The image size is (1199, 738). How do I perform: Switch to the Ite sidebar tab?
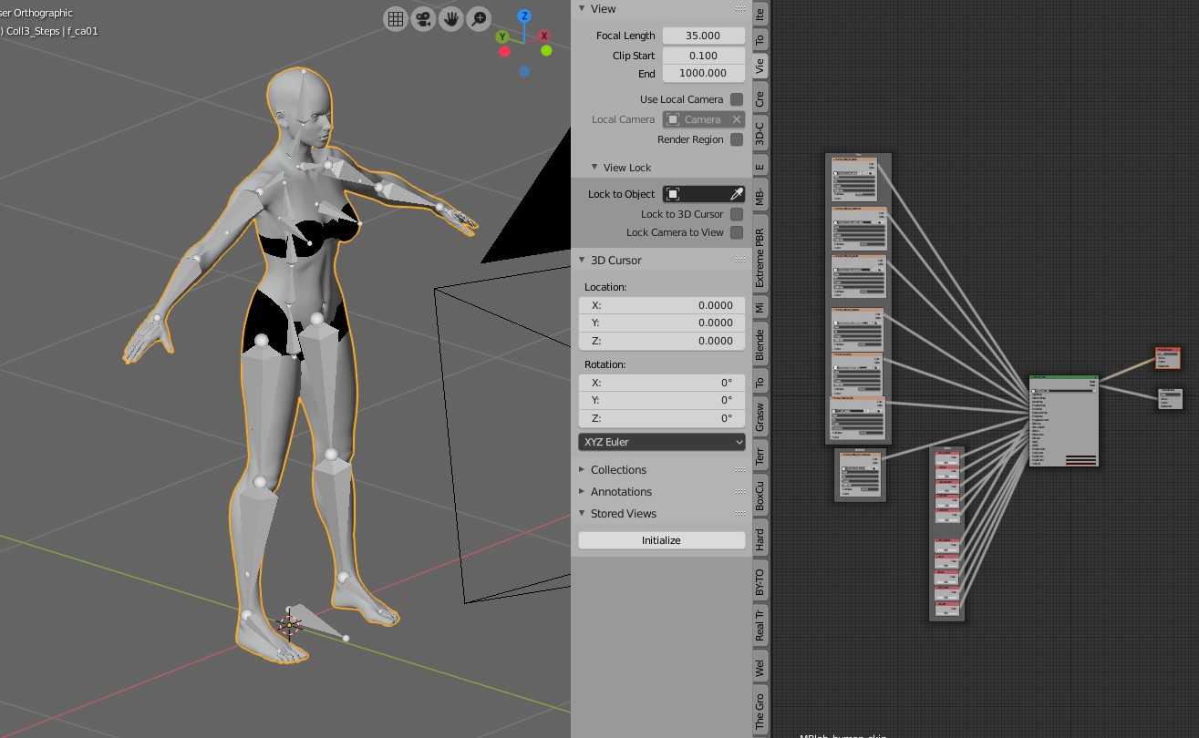(x=760, y=14)
